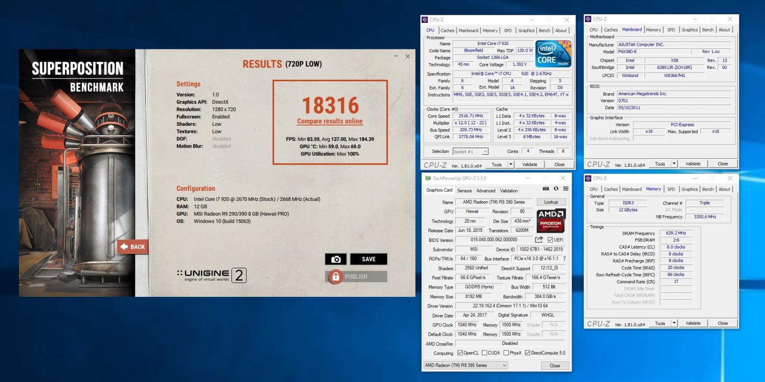Click the Unigine 2 engine logo
Viewport: 765px width, 382px height.
coord(212,275)
